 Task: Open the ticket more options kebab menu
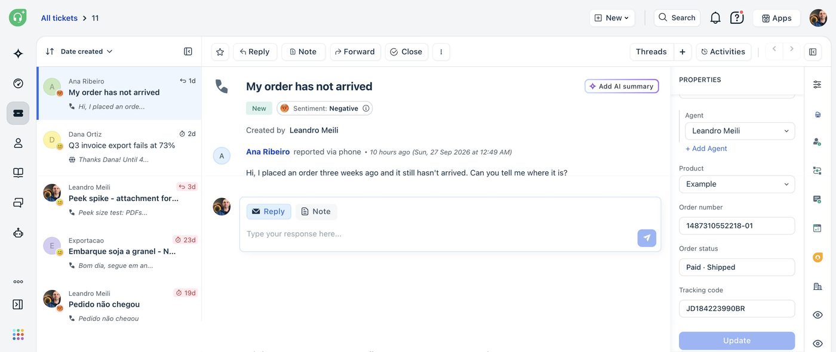coord(441,52)
